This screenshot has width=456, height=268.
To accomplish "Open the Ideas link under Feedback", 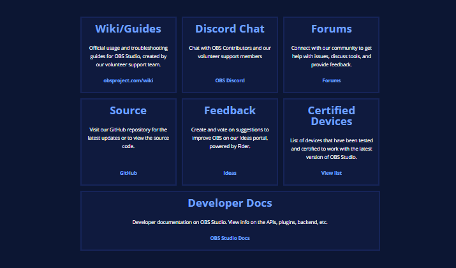I will pyautogui.click(x=230, y=173).
